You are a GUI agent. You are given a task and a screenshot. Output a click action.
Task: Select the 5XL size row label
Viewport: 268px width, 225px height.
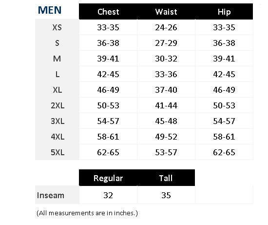click(x=57, y=152)
